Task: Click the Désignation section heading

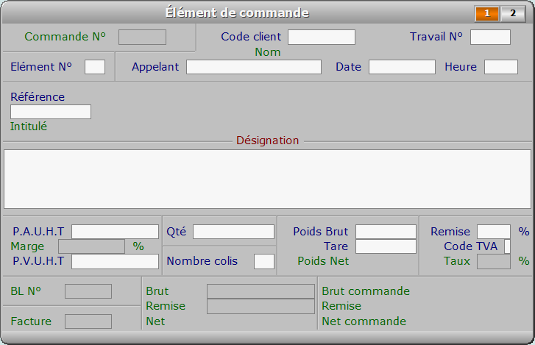Action: (x=268, y=141)
